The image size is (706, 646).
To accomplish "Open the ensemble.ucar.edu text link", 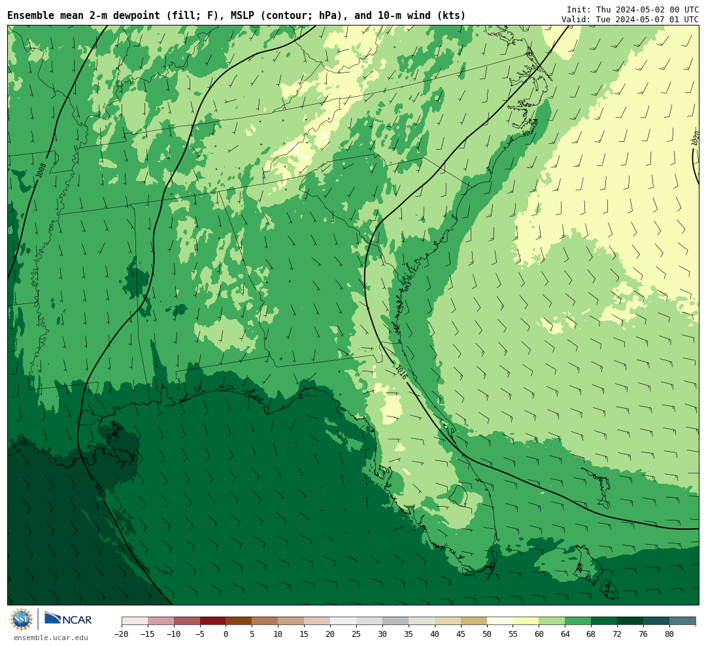I will click(x=51, y=637).
